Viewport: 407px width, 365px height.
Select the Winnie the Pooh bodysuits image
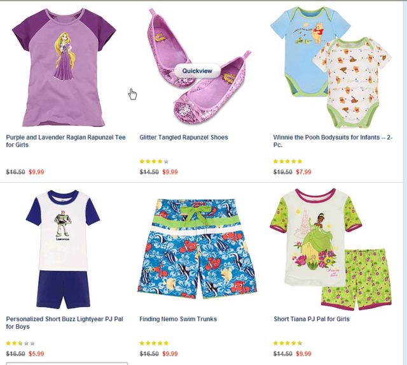pos(331,68)
